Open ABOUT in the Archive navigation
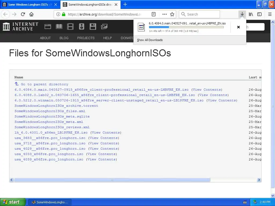This screenshot has height=206, width=275. [45, 38]
